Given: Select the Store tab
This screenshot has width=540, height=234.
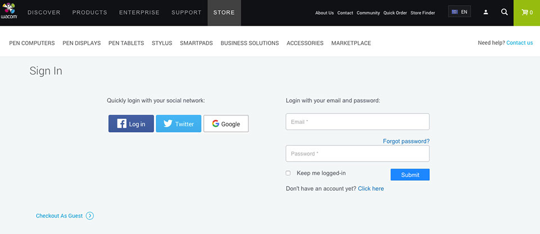Looking at the screenshot, I should pyautogui.click(x=224, y=13).
